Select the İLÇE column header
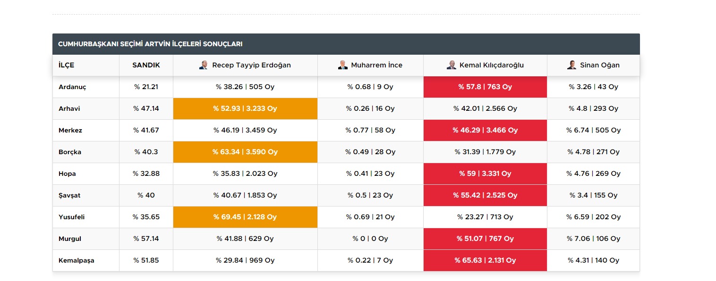 [66, 65]
